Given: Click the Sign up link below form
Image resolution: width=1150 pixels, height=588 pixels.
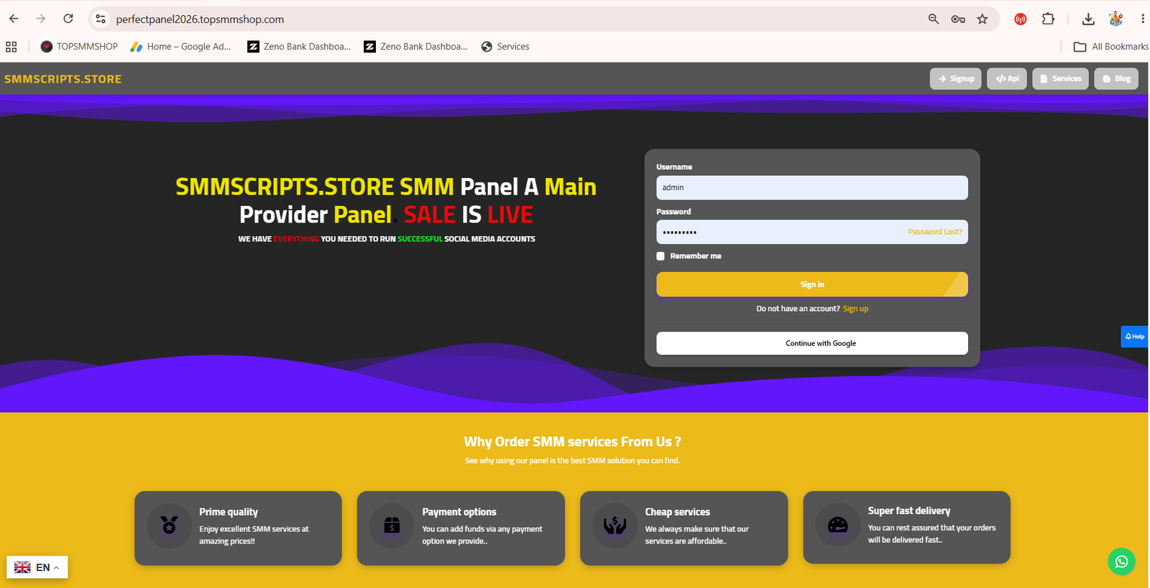Looking at the screenshot, I should 855,309.
